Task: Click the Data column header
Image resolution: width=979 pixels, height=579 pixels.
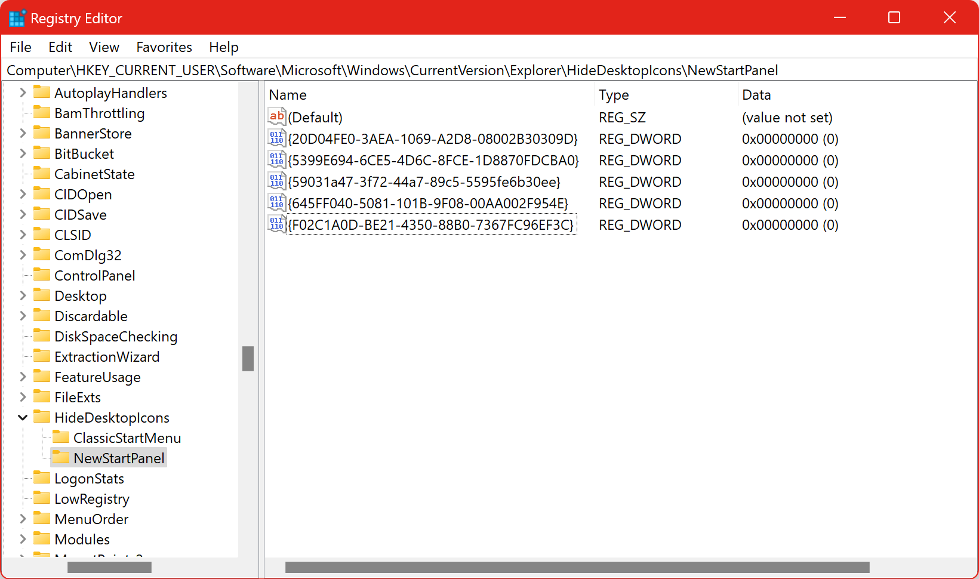Action: click(x=857, y=95)
